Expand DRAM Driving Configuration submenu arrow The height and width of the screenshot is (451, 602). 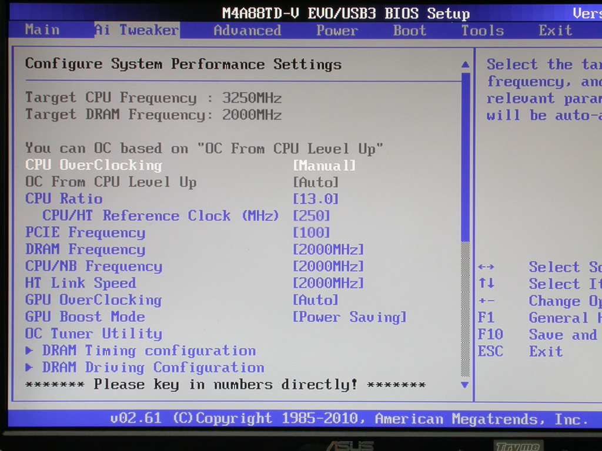click(29, 367)
